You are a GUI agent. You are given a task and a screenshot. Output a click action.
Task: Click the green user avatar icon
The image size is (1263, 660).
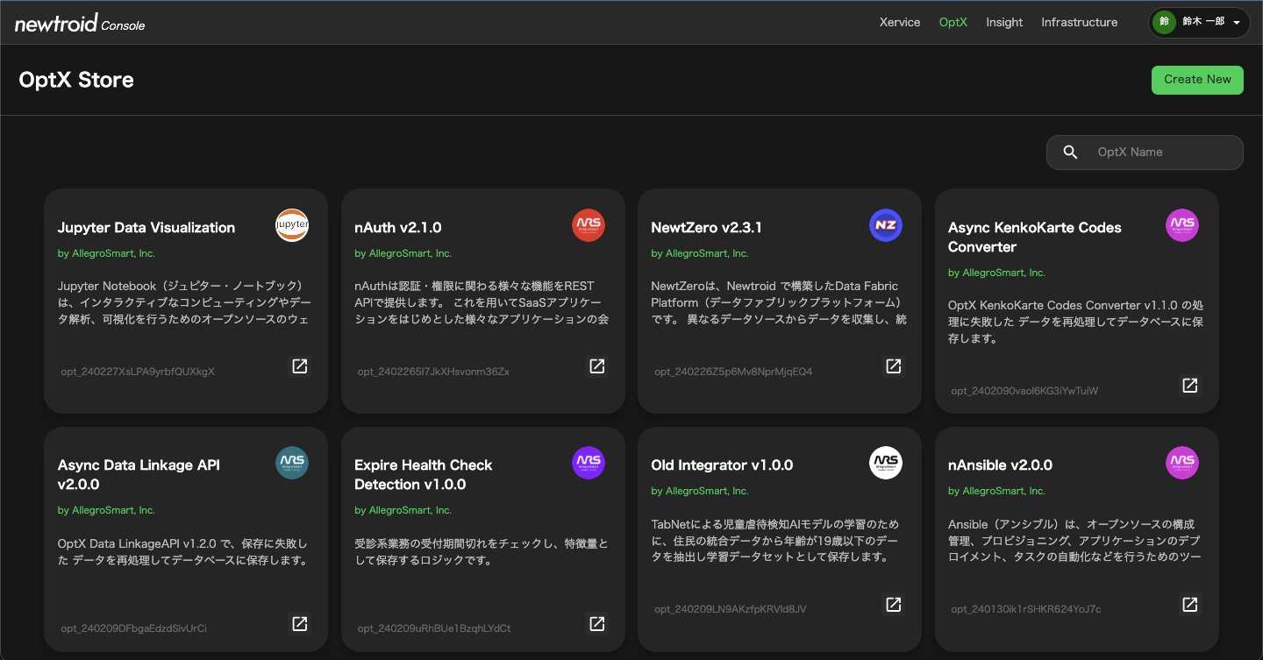coord(1165,22)
